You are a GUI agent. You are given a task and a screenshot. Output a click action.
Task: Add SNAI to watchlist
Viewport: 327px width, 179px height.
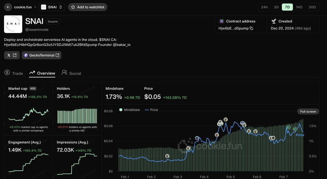coord(88,7)
